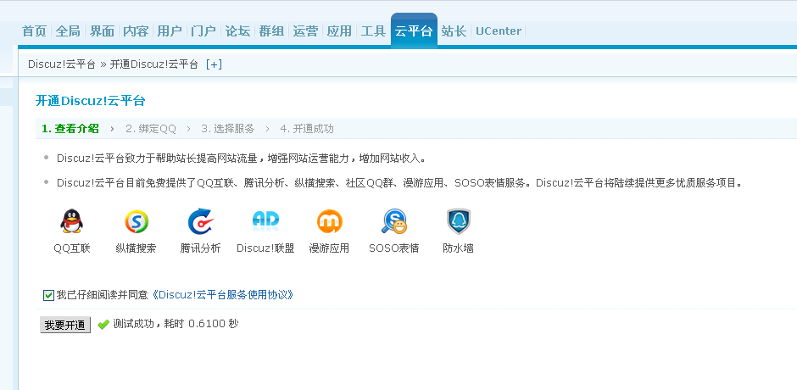Click step 3. 选择服务
The width and height of the screenshot is (797, 390).
(228, 129)
